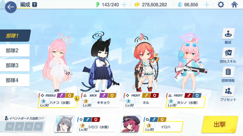243x136 pixels.
Task: Add energy with the plus beside 143/240
Action: 124,5
